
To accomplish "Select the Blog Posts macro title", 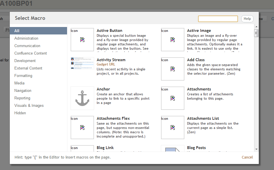I will click(196, 148).
